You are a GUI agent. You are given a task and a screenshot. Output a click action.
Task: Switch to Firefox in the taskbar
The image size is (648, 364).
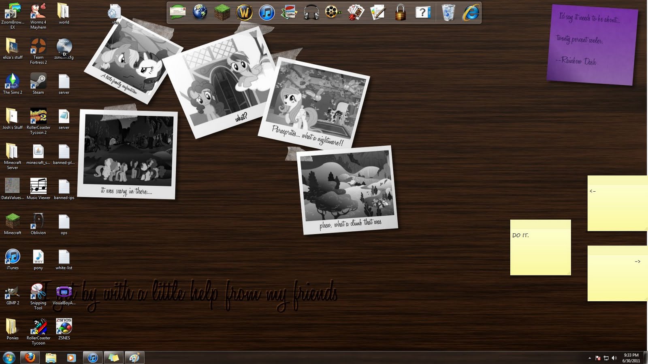pos(30,358)
